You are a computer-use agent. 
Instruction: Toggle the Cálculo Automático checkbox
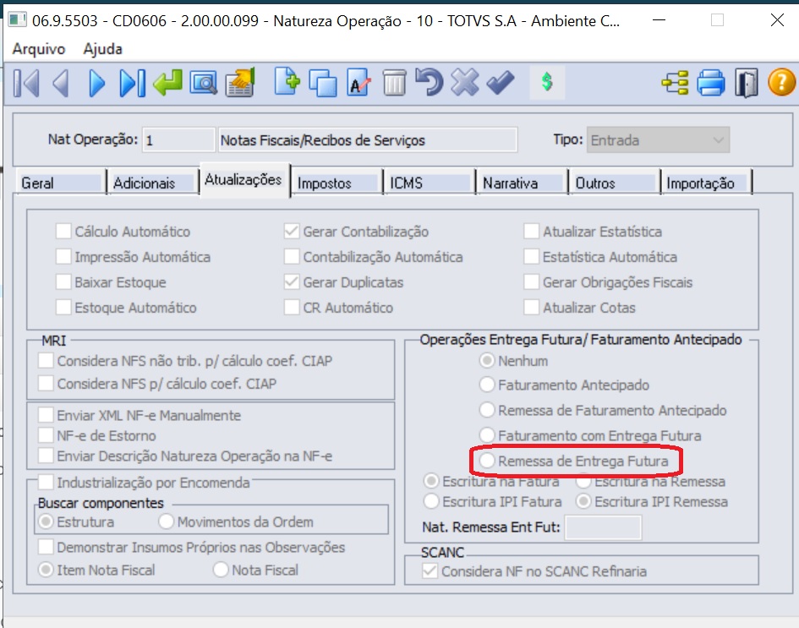pyautogui.click(x=63, y=232)
